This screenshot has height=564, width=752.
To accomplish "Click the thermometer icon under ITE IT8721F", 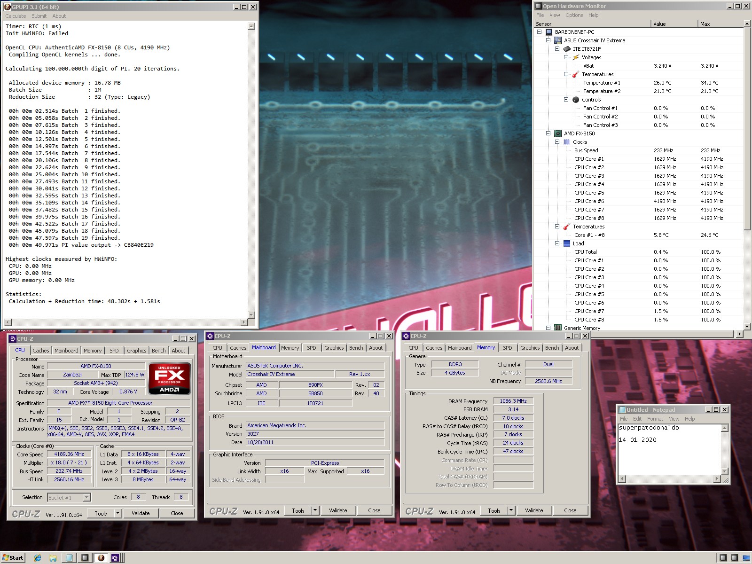I will pos(575,74).
